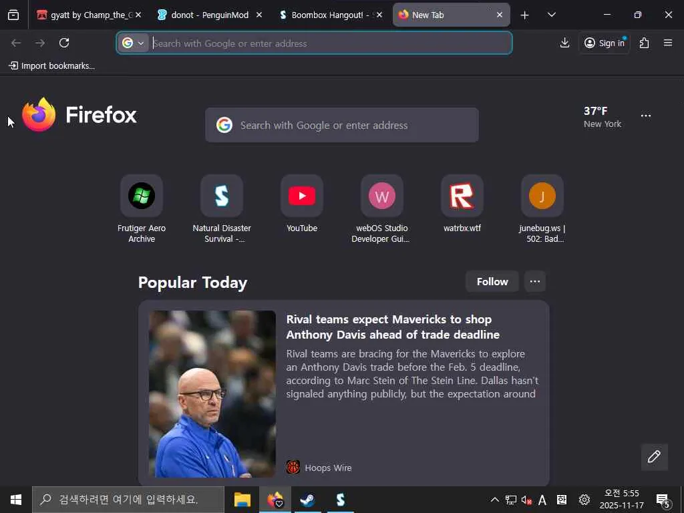Open the taskbar clock showing 5:55

(622, 500)
